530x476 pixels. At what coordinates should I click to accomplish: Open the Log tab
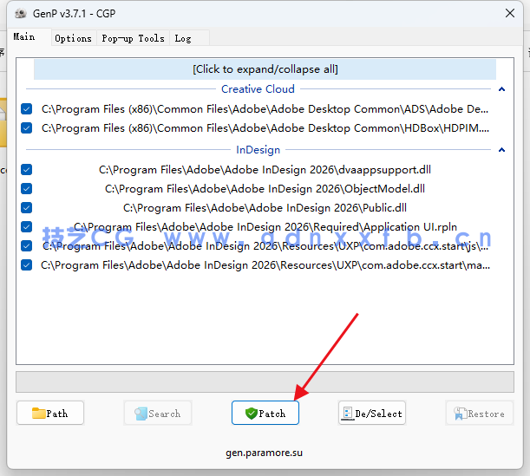pyautogui.click(x=183, y=38)
